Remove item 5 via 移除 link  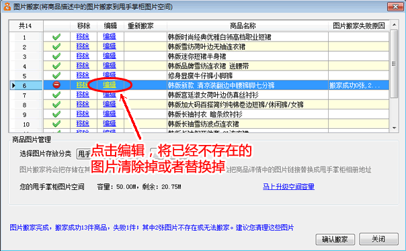pos(83,75)
